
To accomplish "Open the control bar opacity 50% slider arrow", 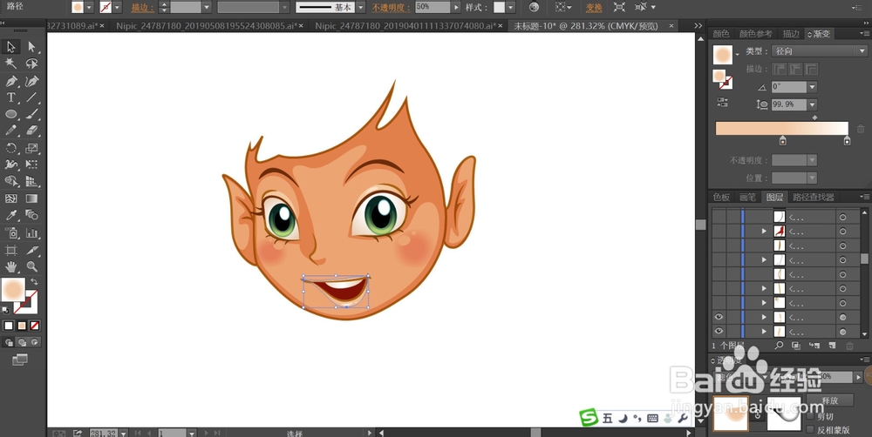I will pyautogui.click(x=457, y=7).
